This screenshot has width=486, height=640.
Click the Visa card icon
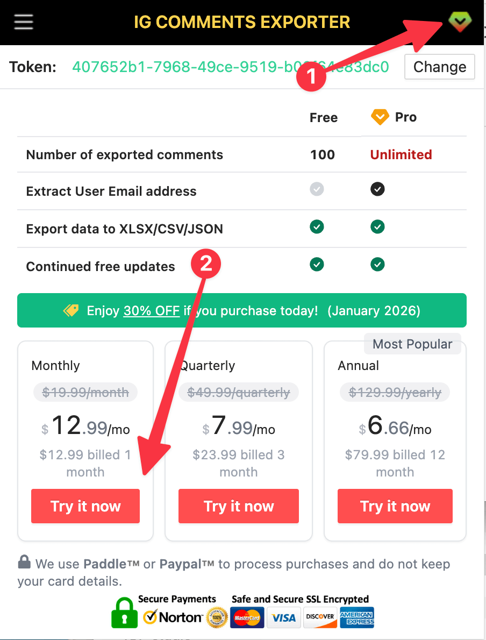(x=284, y=617)
